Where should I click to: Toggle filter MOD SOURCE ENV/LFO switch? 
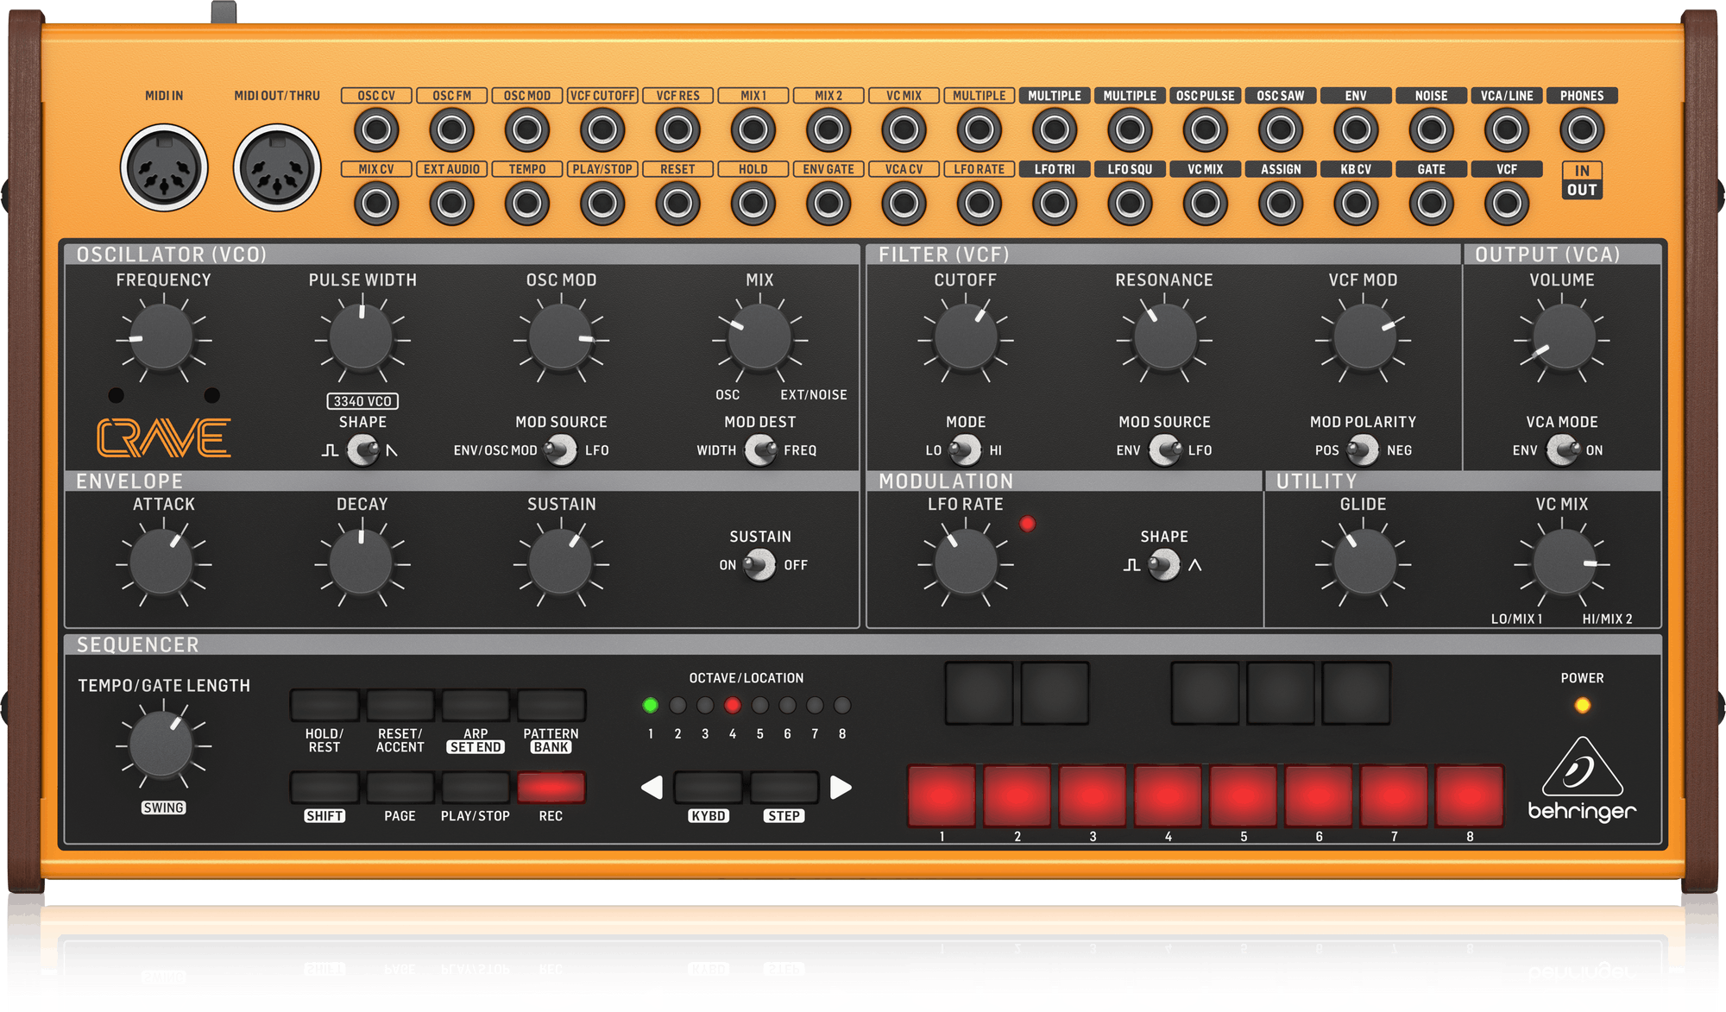(1165, 450)
